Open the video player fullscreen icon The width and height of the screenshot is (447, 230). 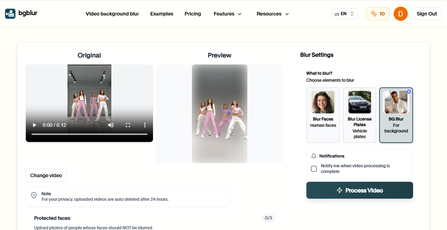pos(128,125)
